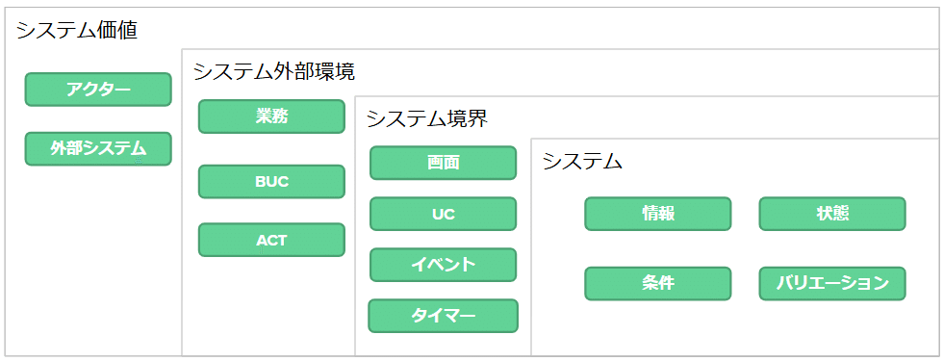Open the 業務 element

[271, 116]
